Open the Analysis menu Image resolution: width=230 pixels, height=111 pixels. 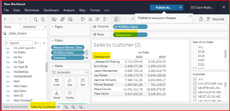point(69,10)
